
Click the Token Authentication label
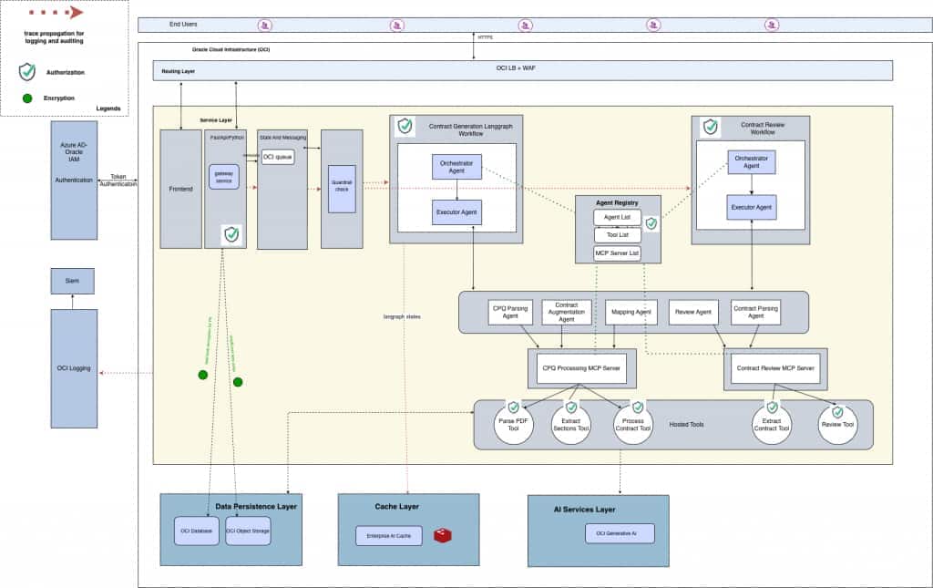(x=118, y=181)
